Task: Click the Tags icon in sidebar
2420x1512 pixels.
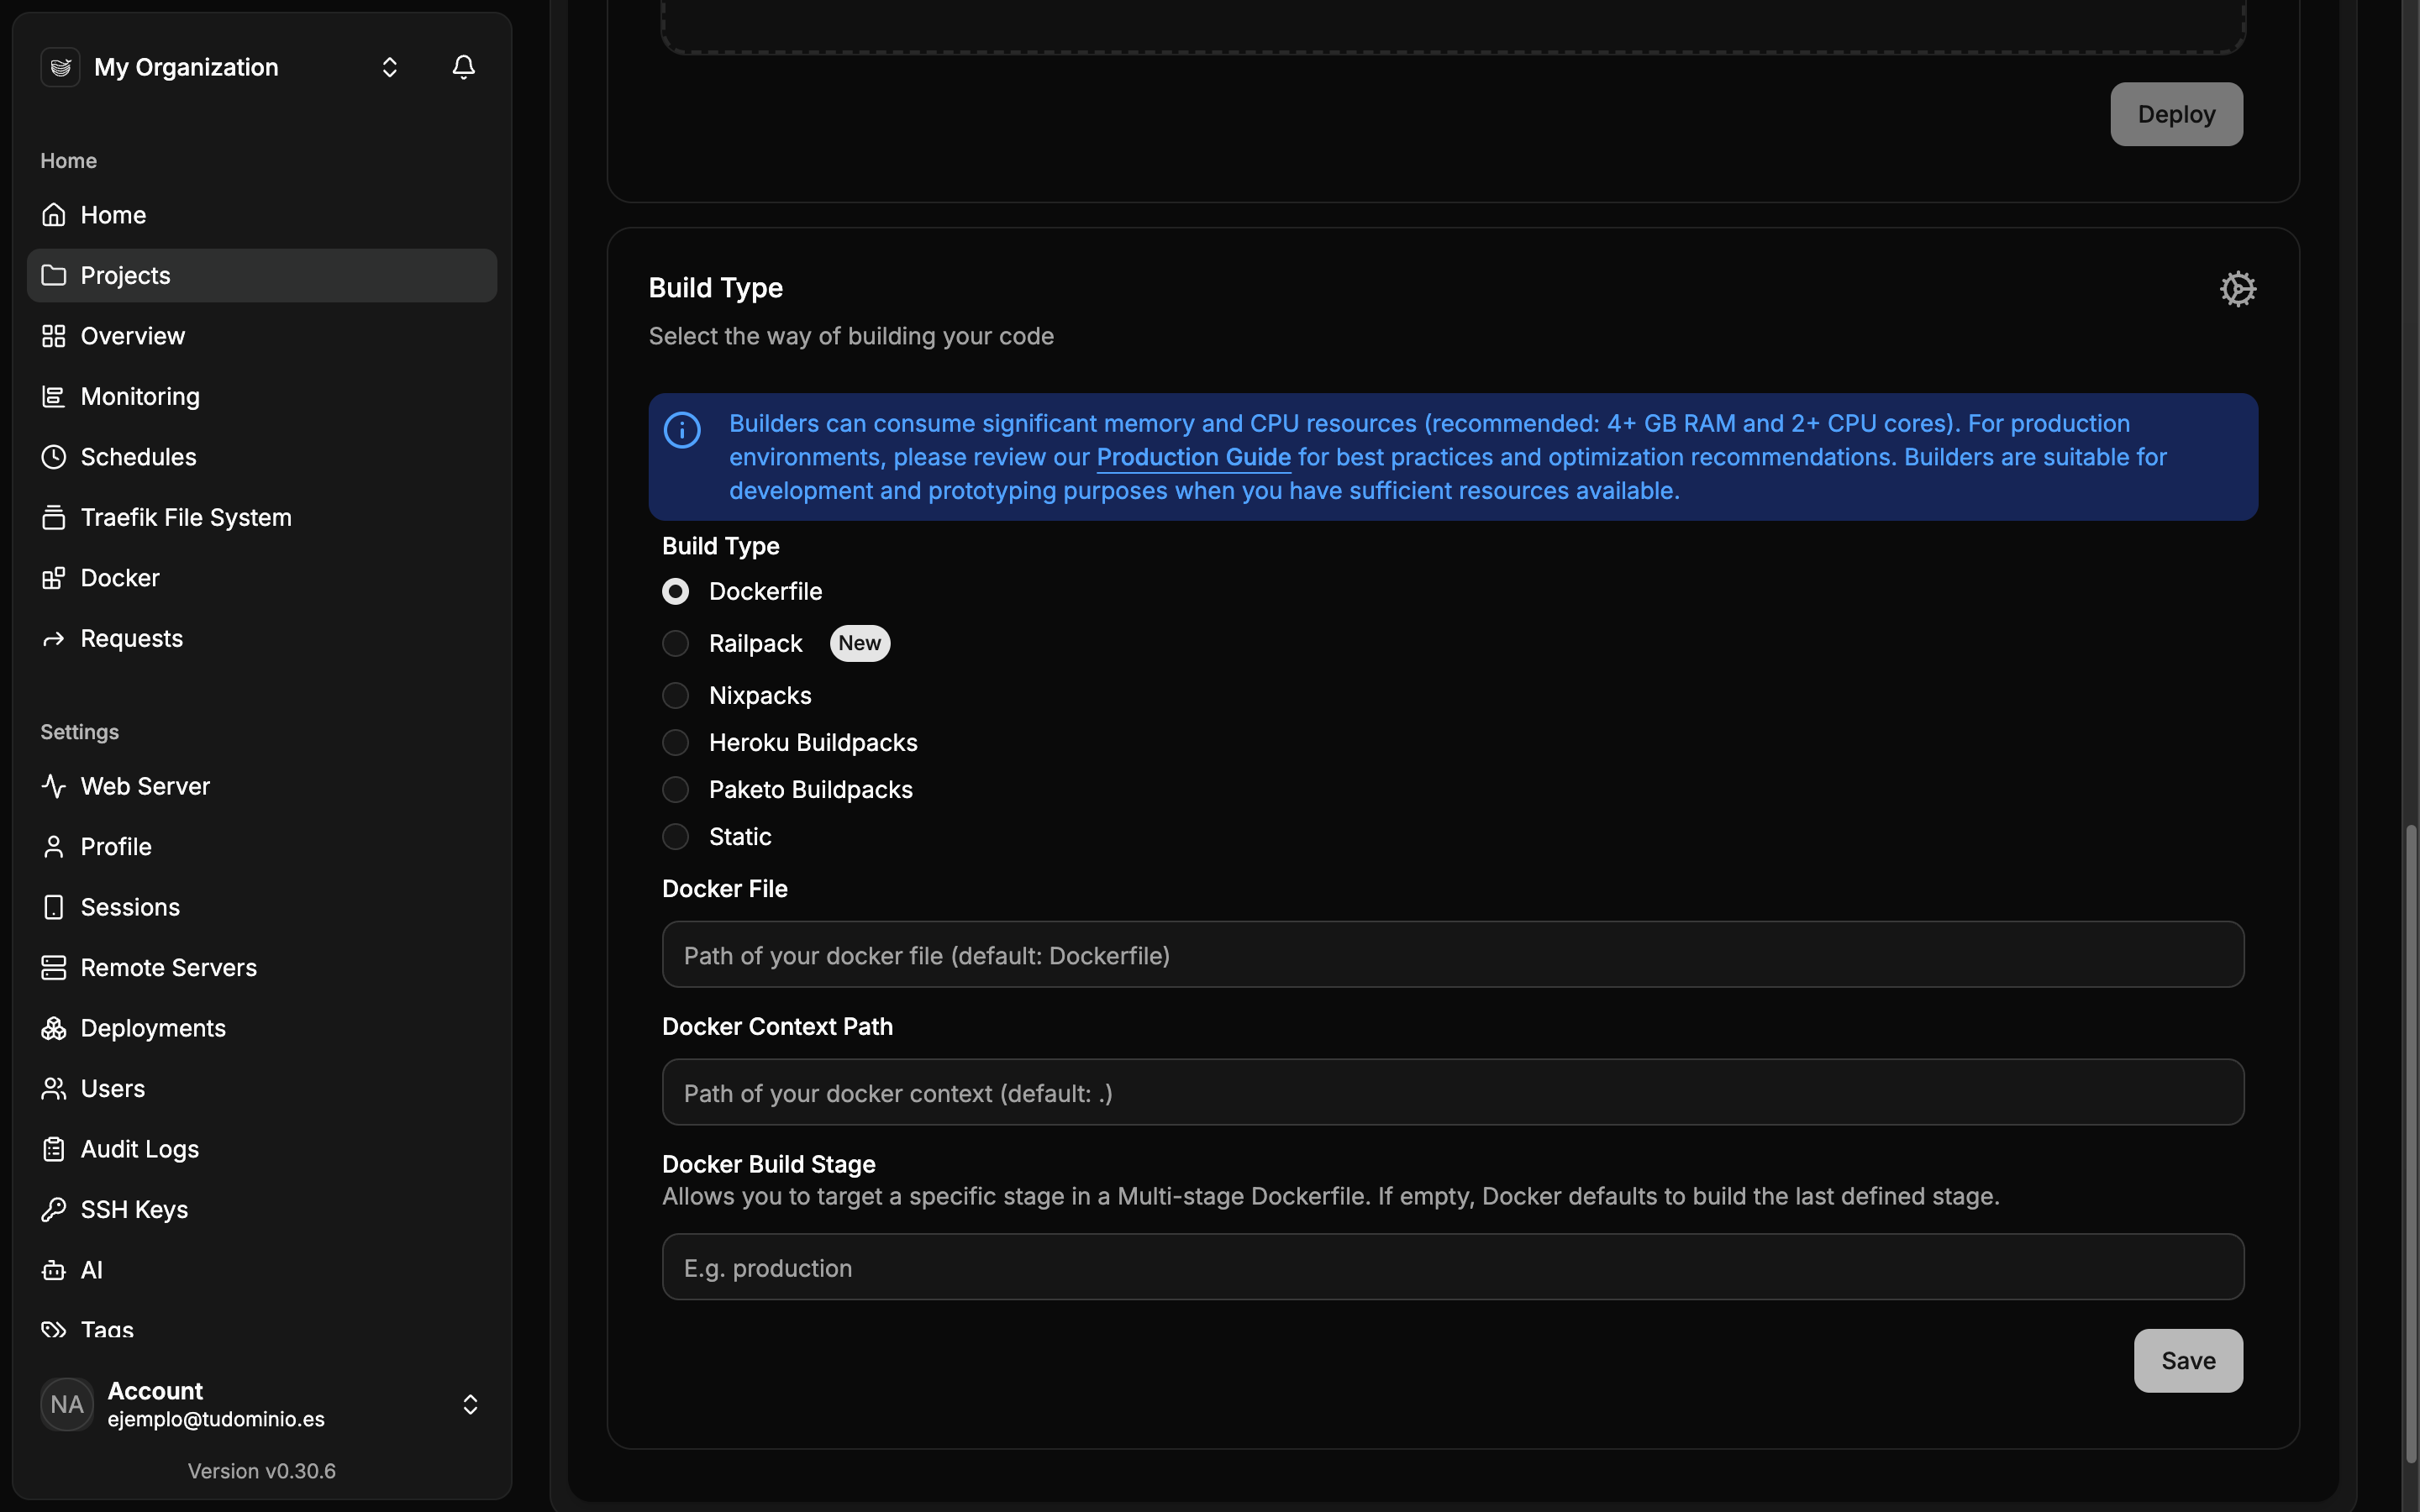Action: tap(54, 1329)
